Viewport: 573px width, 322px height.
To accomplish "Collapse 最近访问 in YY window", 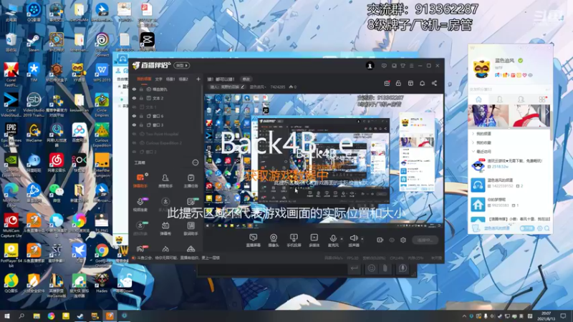I will click(473, 151).
